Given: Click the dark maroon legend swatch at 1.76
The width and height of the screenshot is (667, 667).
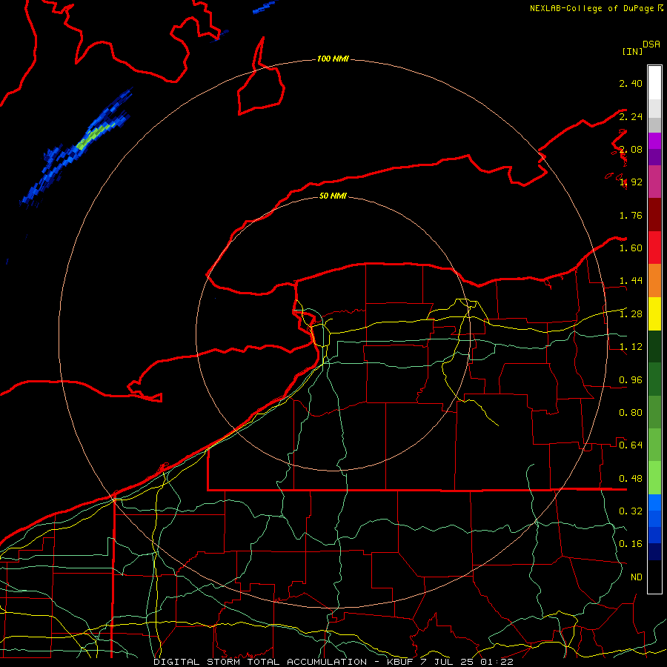Looking at the screenshot, I should click(x=654, y=214).
